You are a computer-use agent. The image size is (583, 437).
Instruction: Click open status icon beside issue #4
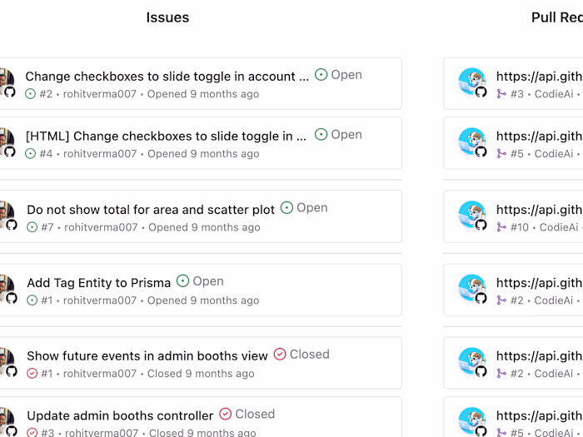coord(31,154)
